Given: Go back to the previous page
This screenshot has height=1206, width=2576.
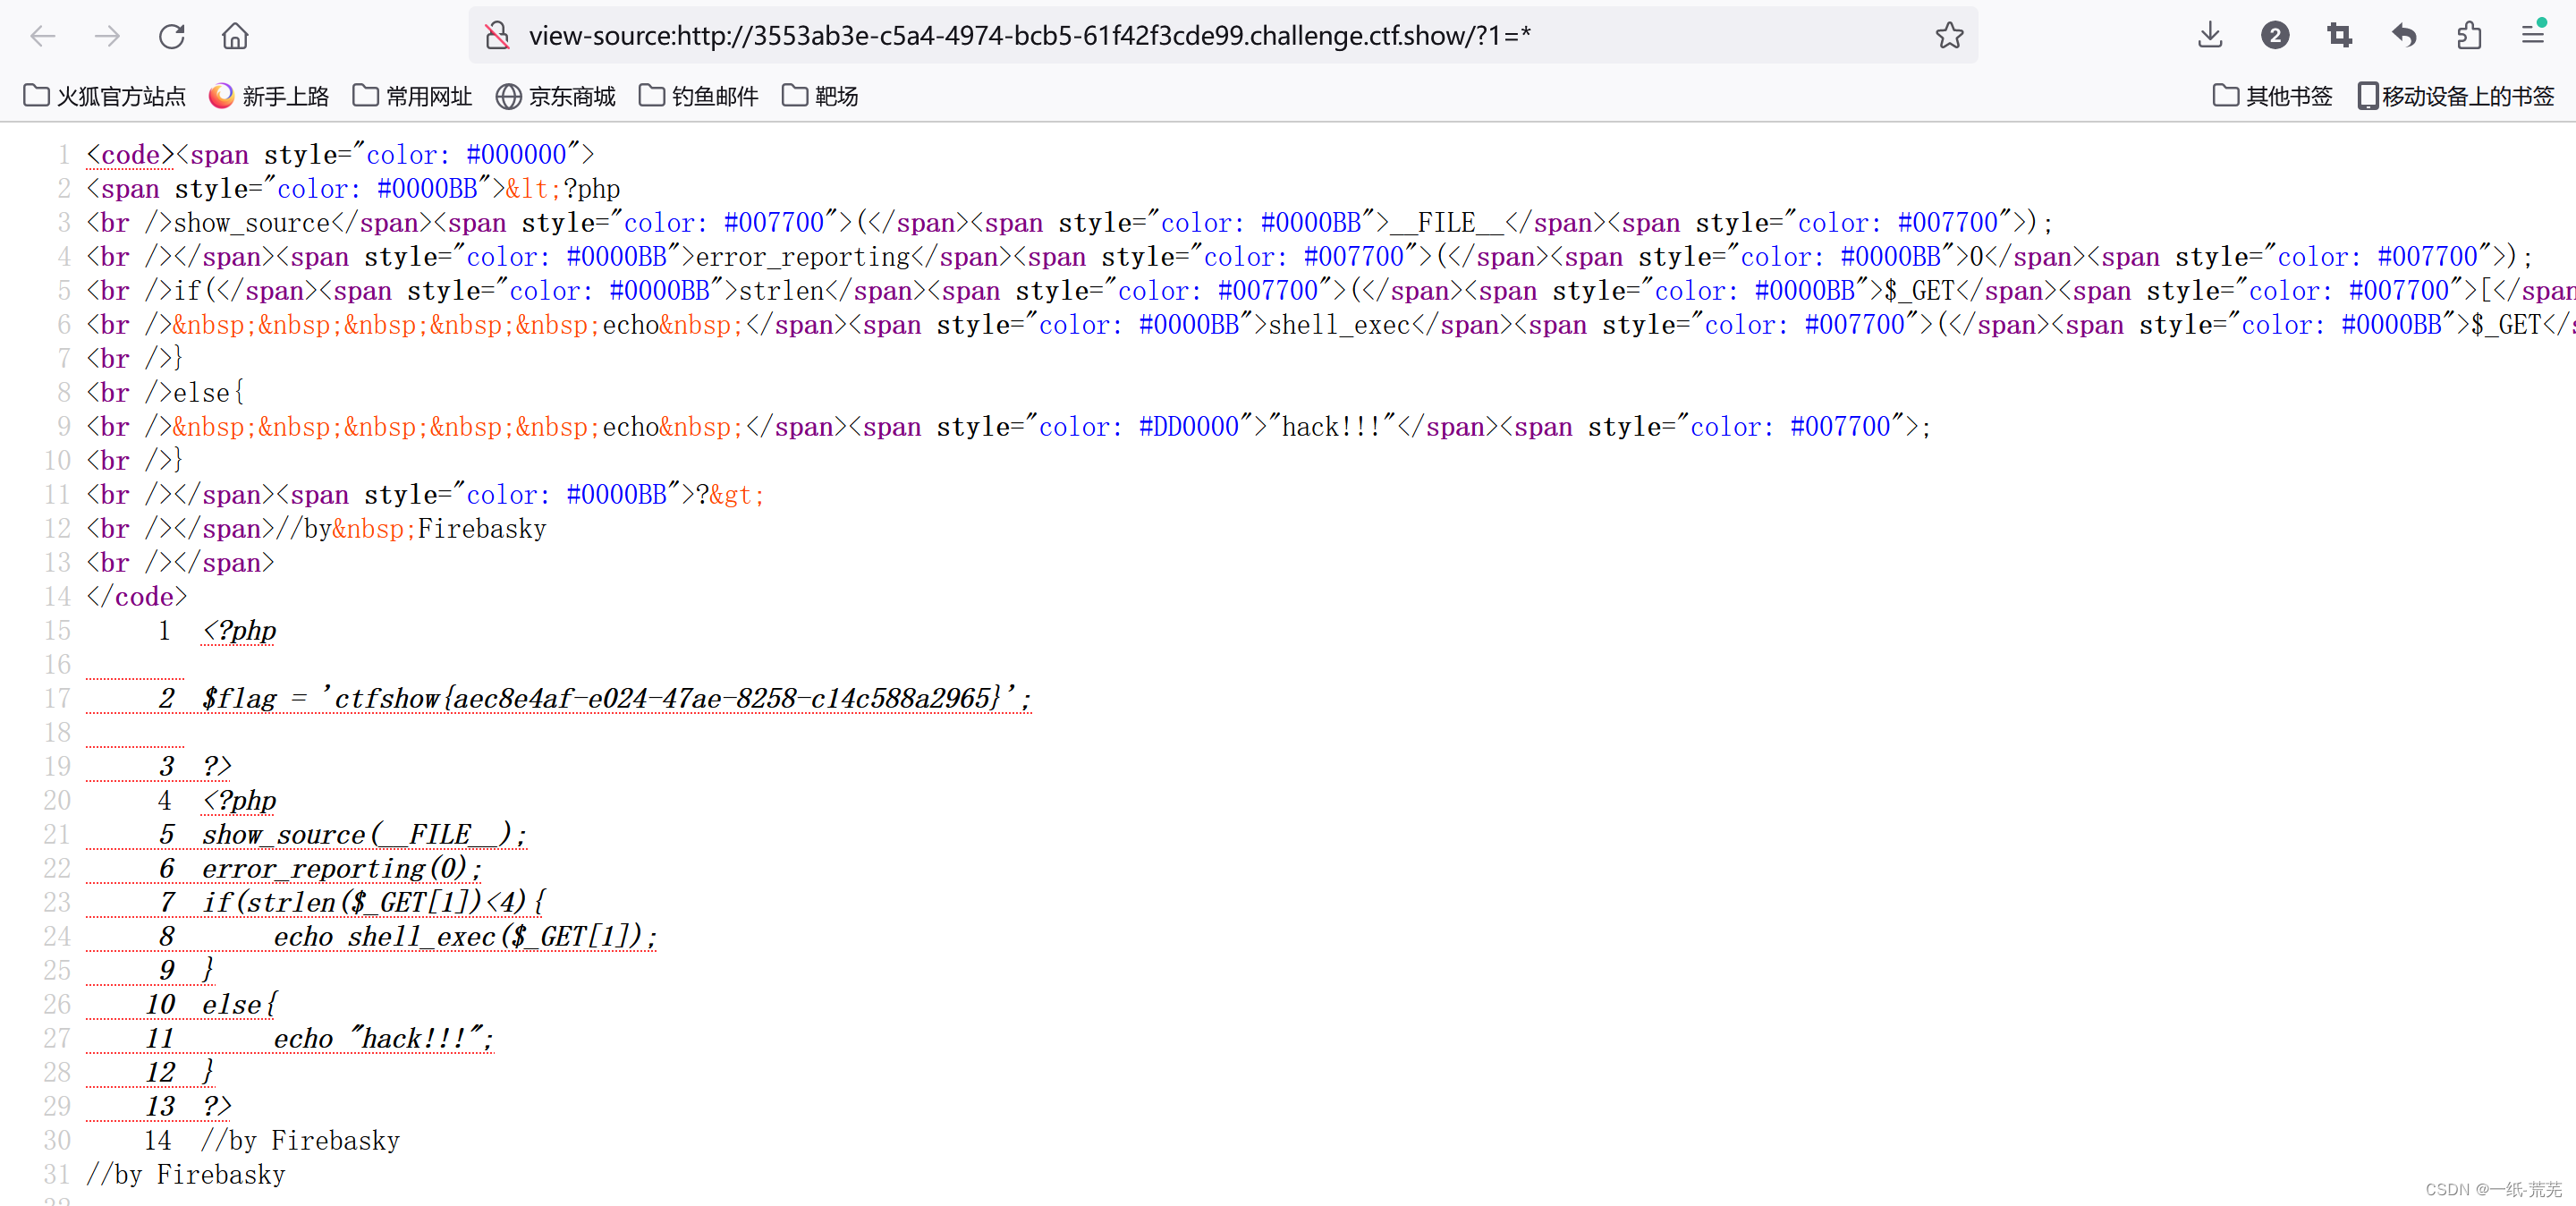Looking at the screenshot, I should [x=43, y=37].
